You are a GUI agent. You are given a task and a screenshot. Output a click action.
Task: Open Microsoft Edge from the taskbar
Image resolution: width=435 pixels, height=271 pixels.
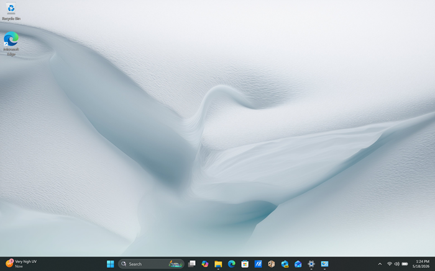click(x=232, y=264)
